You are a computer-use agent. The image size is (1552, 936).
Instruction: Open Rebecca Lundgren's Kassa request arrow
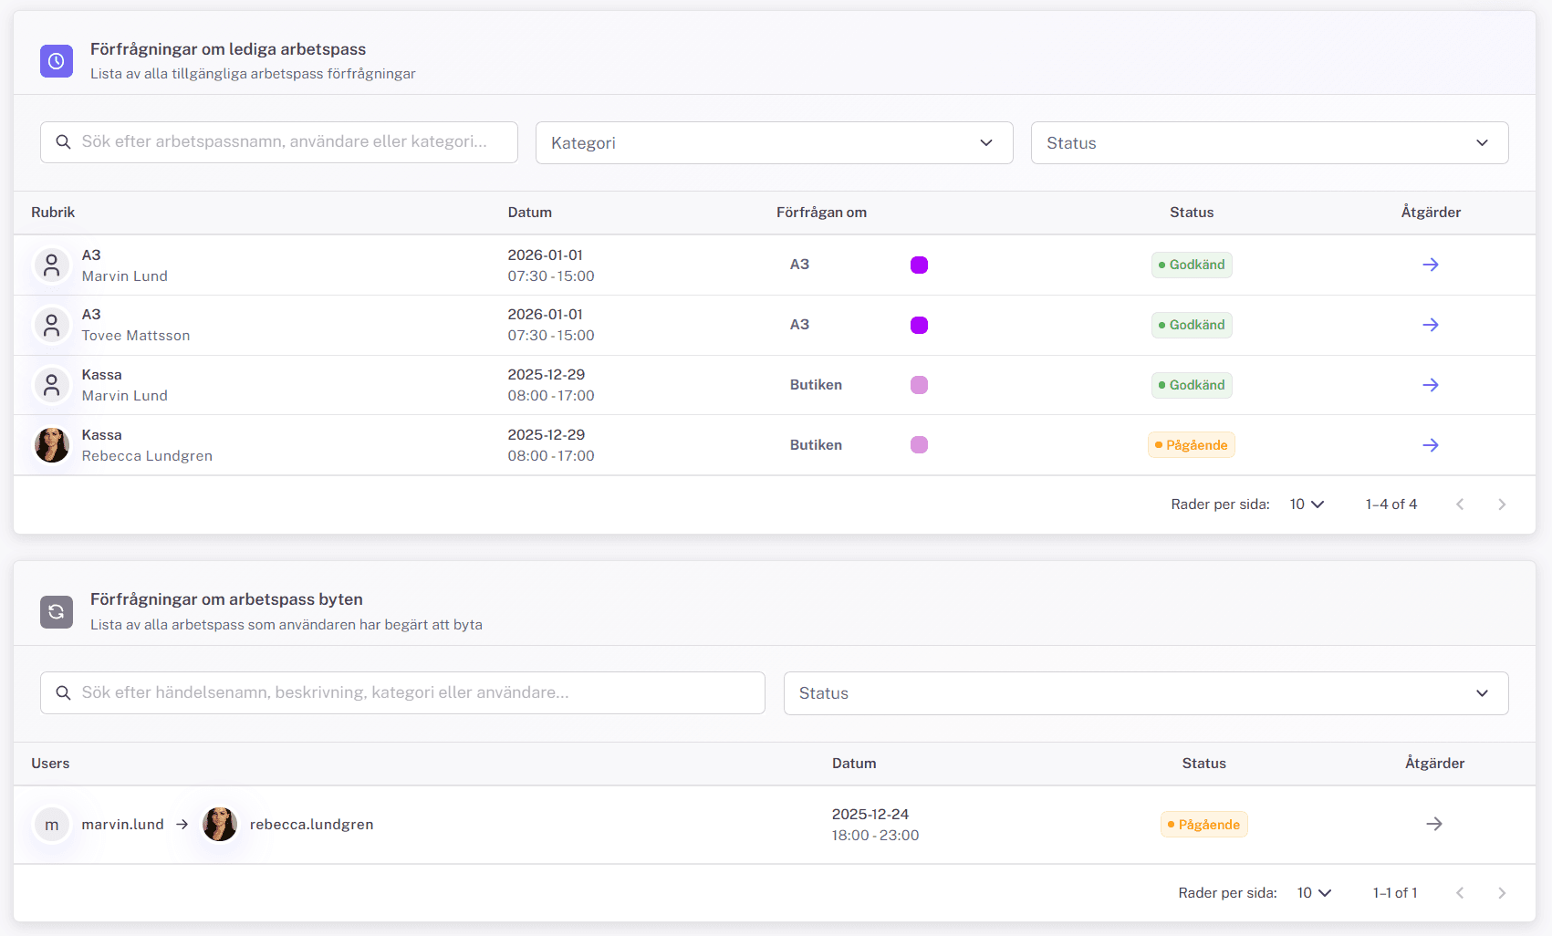click(x=1430, y=445)
